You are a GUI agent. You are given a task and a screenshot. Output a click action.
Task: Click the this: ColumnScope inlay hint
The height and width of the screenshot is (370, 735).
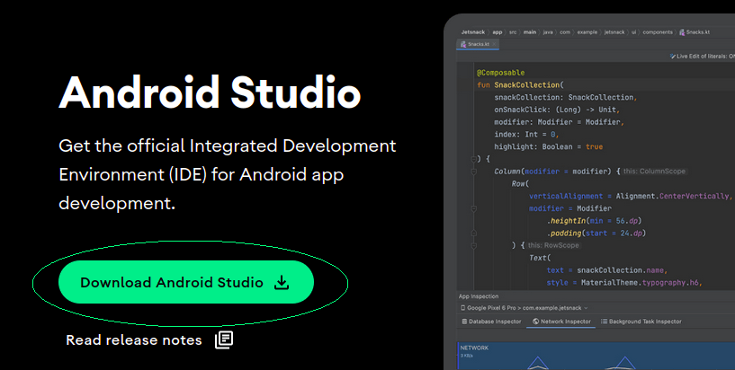[x=654, y=172]
